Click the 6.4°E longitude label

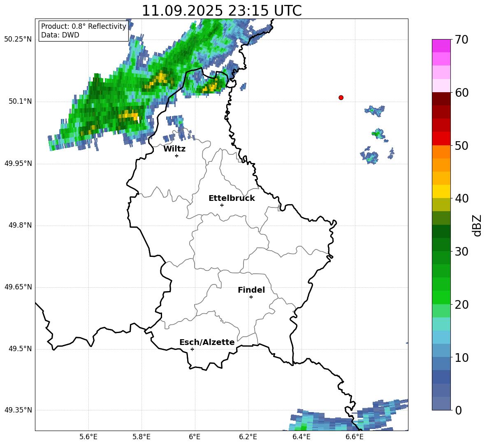[x=301, y=437]
